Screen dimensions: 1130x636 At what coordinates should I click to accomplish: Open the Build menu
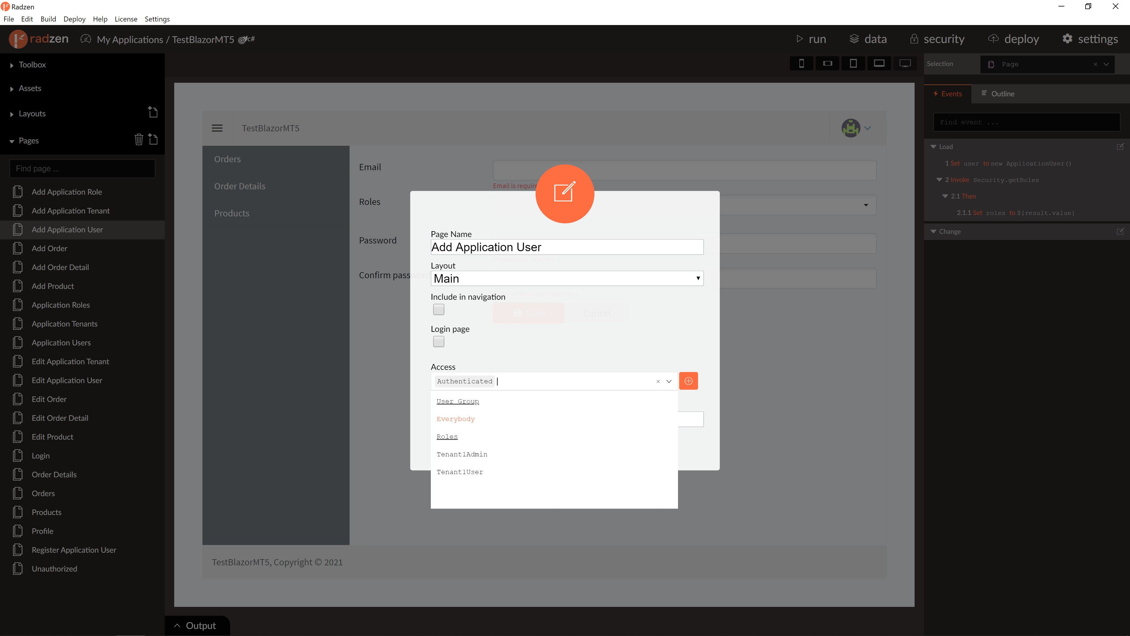[x=48, y=19]
